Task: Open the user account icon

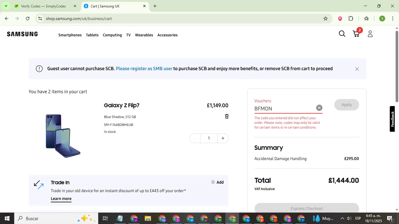Action: pos(370,34)
